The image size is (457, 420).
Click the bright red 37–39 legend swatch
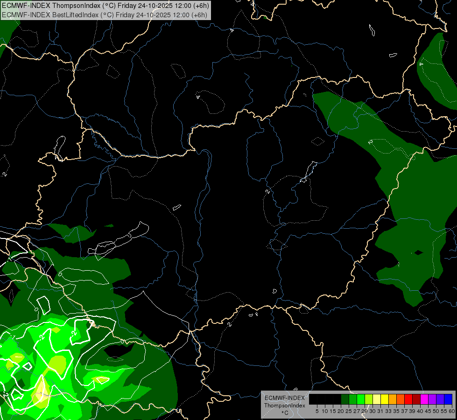(408, 399)
